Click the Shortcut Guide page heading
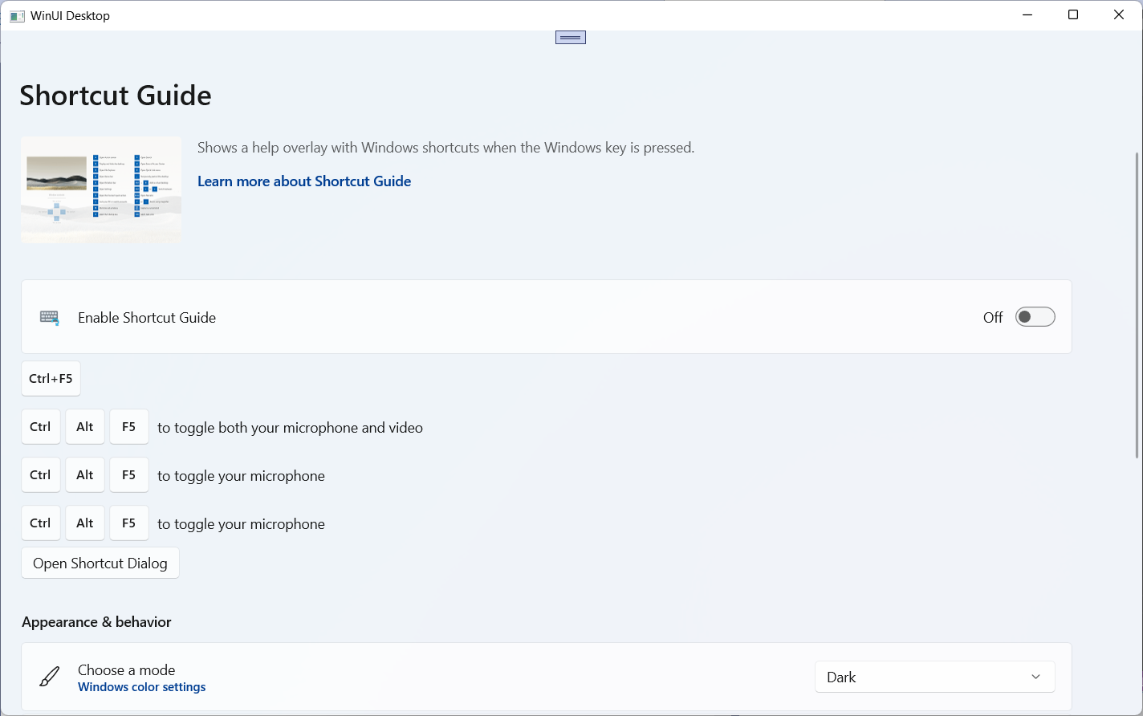The width and height of the screenshot is (1143, 716). pos(116,96)
